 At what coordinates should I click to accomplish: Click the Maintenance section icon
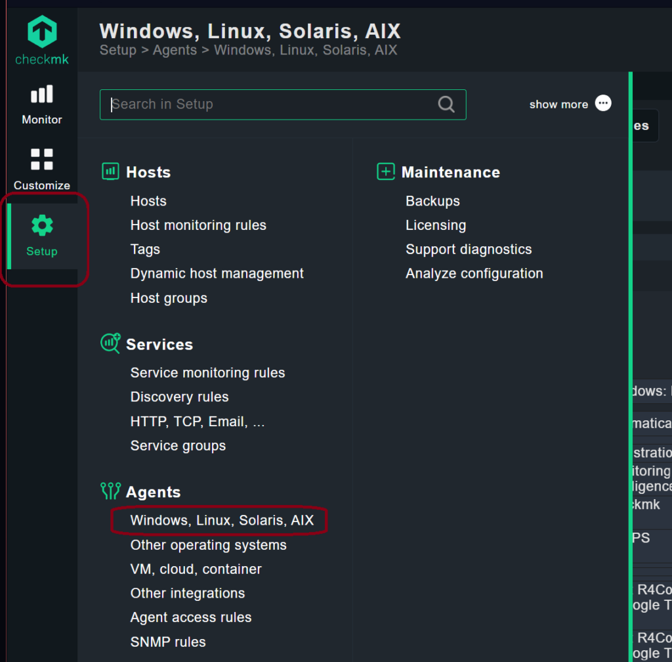click(386, 171)
